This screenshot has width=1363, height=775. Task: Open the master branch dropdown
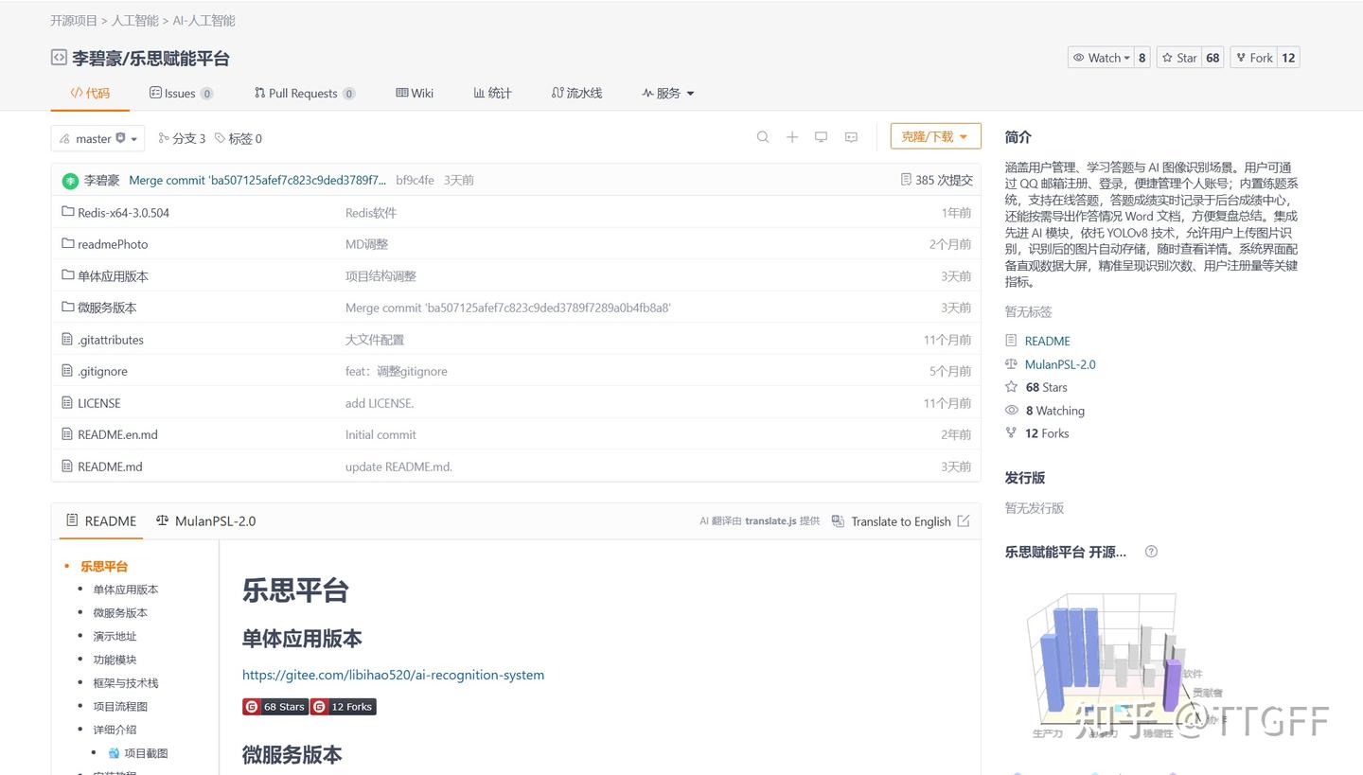[x=97, y=137]
